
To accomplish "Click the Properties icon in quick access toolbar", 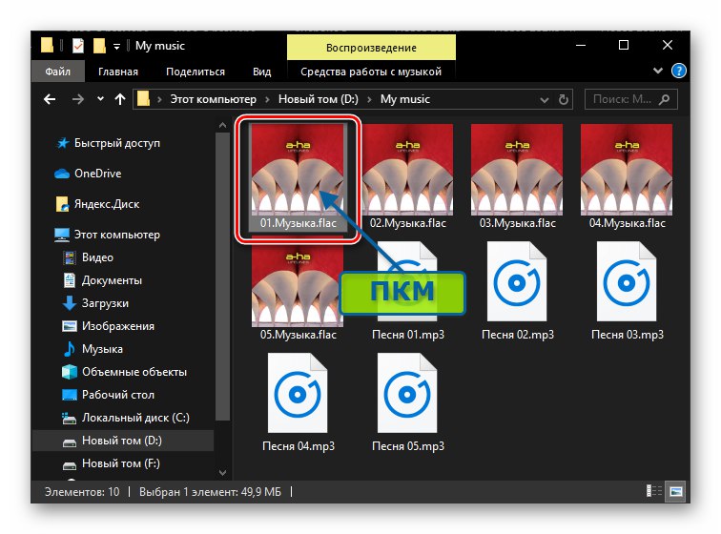I will click(78, 46).
